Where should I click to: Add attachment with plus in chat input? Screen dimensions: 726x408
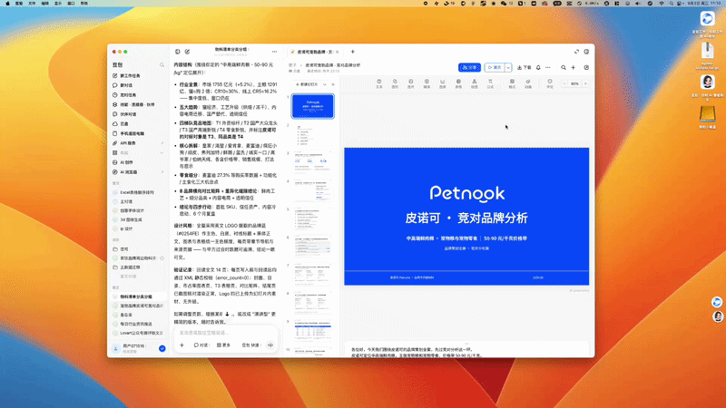182,345
